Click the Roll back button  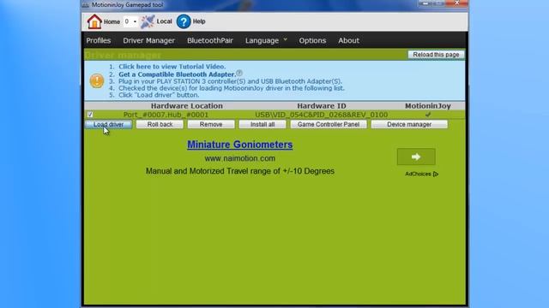click(x=160, y=124)
